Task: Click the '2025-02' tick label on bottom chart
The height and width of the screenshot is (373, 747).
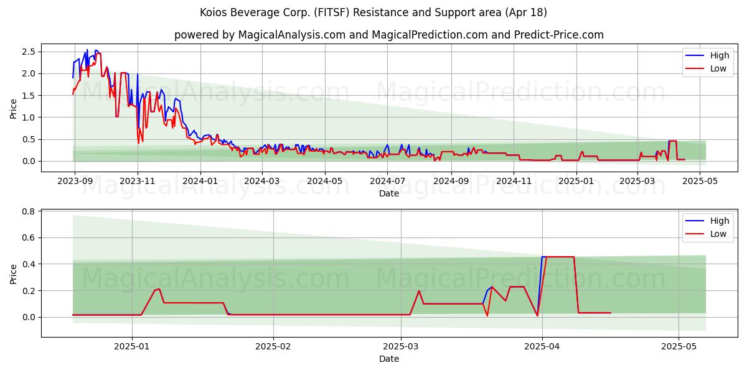Action: 273,346
